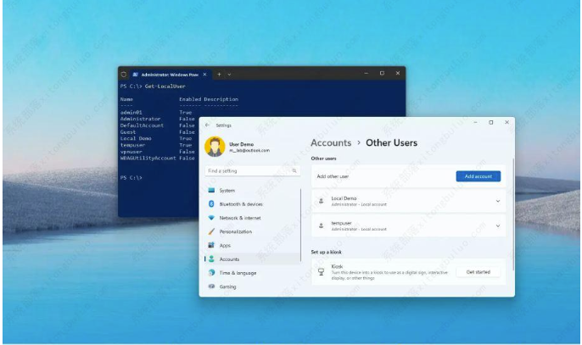Screen dimensions: 582x345
Task: Click the Gaming controller icon
Action: tap(211, 287)
